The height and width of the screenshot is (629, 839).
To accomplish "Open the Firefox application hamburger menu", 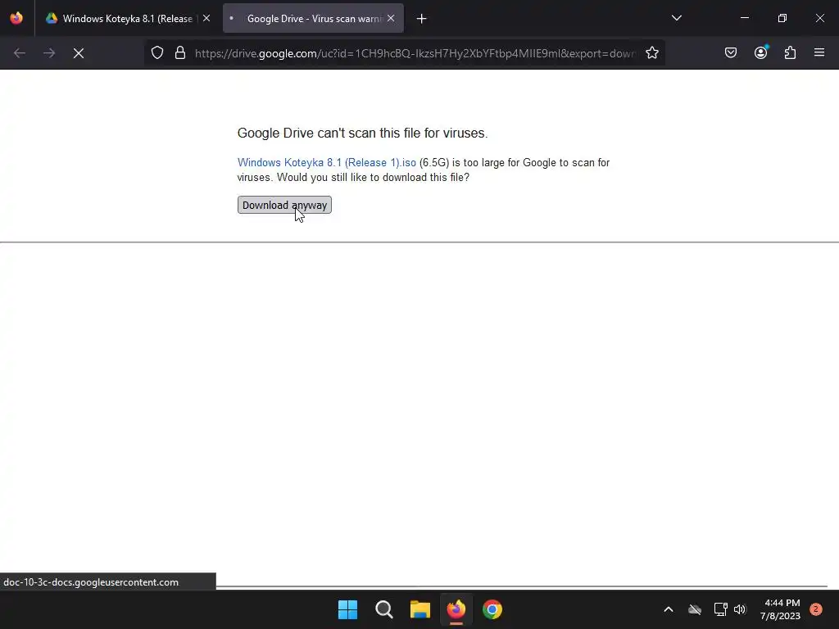I will pos(819,53).
